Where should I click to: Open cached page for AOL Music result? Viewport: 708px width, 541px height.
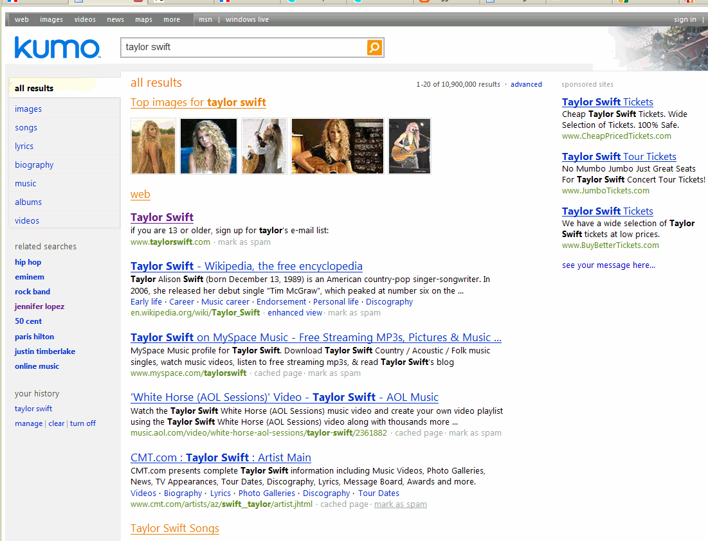(x=419, y=432)
